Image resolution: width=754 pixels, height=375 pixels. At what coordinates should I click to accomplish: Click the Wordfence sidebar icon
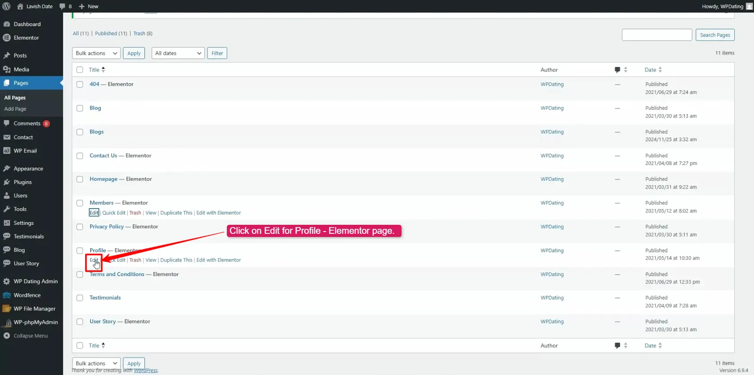point(7,295)
